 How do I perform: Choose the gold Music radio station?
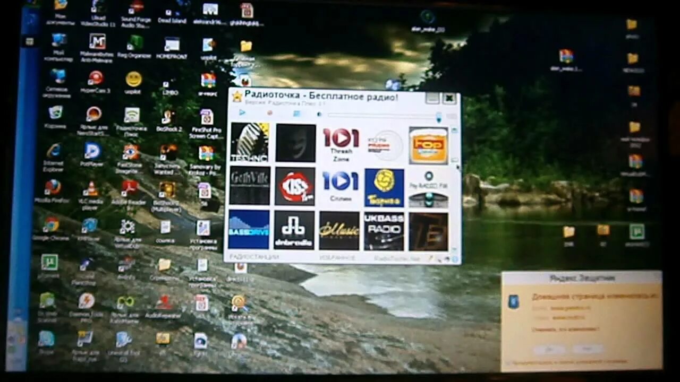pos(339,231)
